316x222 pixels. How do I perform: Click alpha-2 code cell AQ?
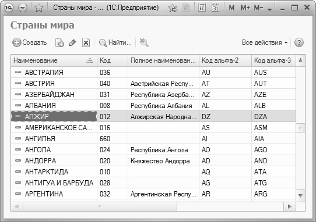225,172
